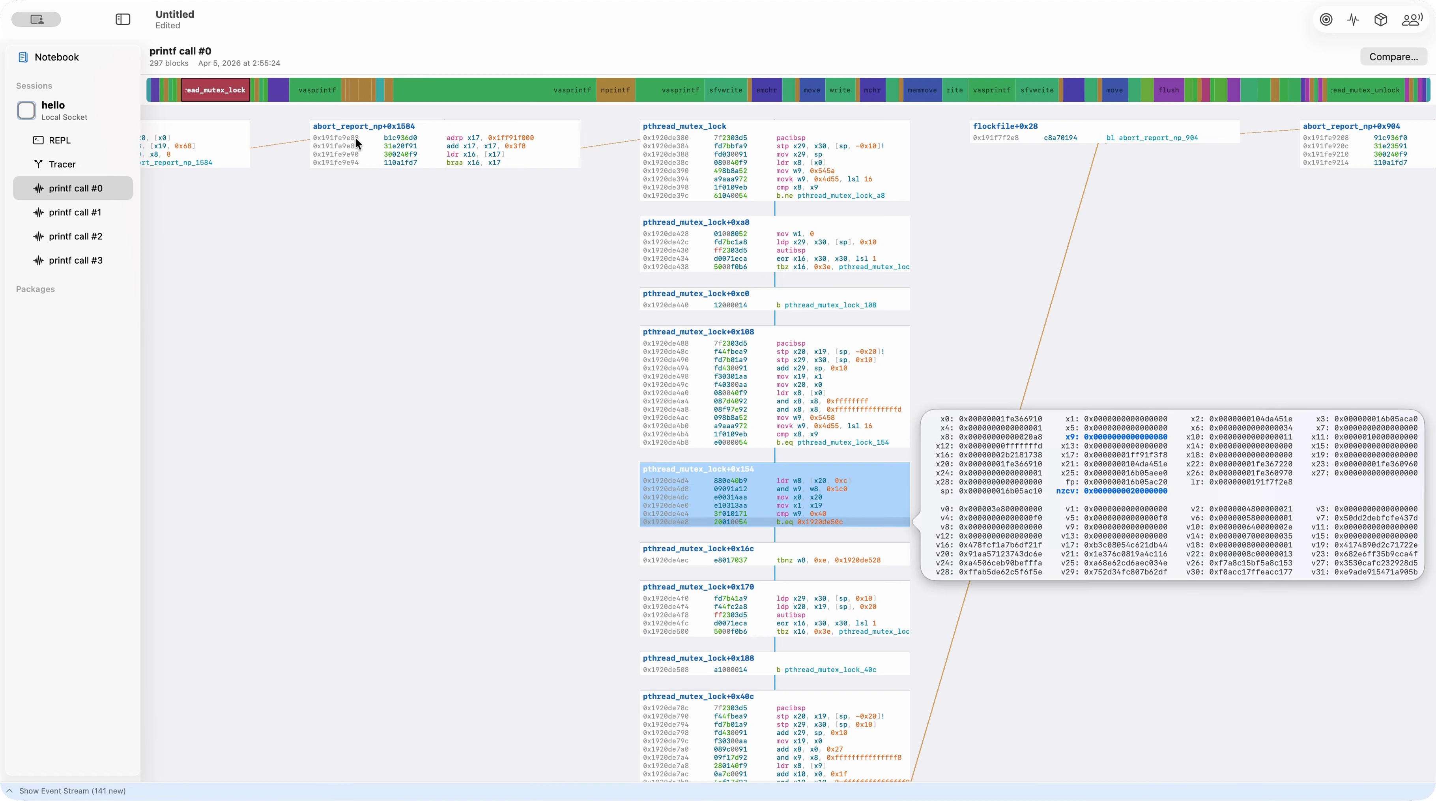Open the Notebook sidebar item
This screenshot has height=801, width=1436.
click(x=73, y=57)
